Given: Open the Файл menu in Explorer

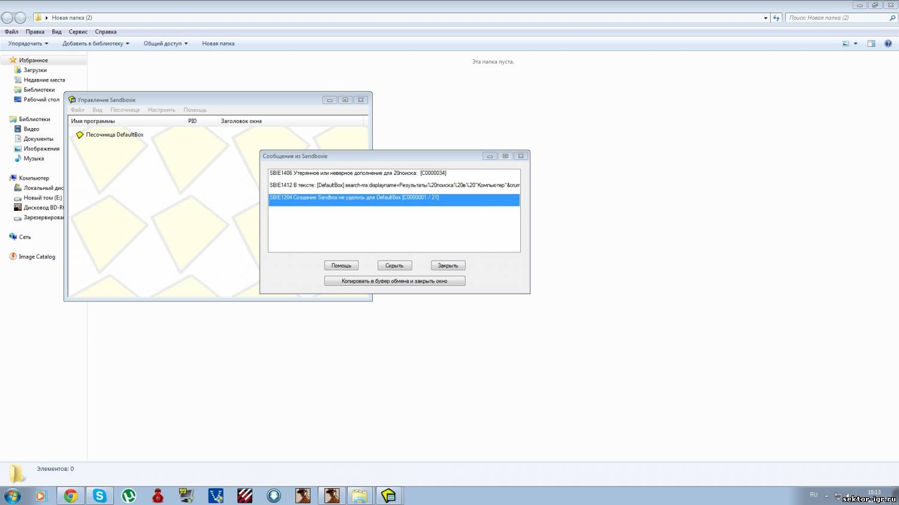Looking at the screenshot, I should (x=11, y=32).
